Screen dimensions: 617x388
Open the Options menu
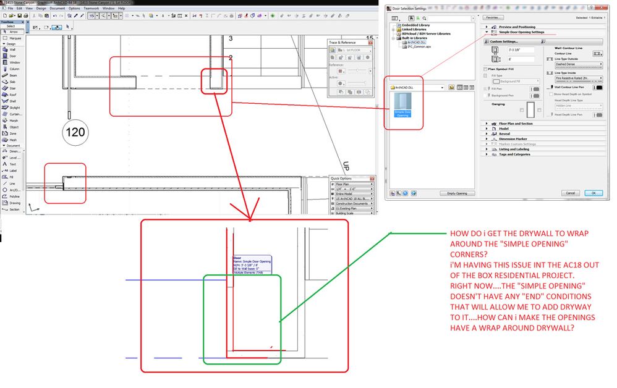tap(74, 8)
